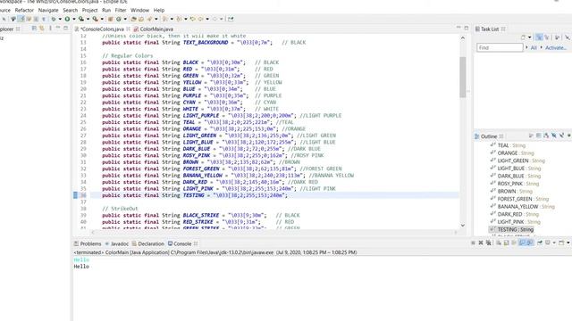Switch to the Javadoc tab
Image resolution: width=572 pixels, height=321 pixels.
(x=117, y=243)
